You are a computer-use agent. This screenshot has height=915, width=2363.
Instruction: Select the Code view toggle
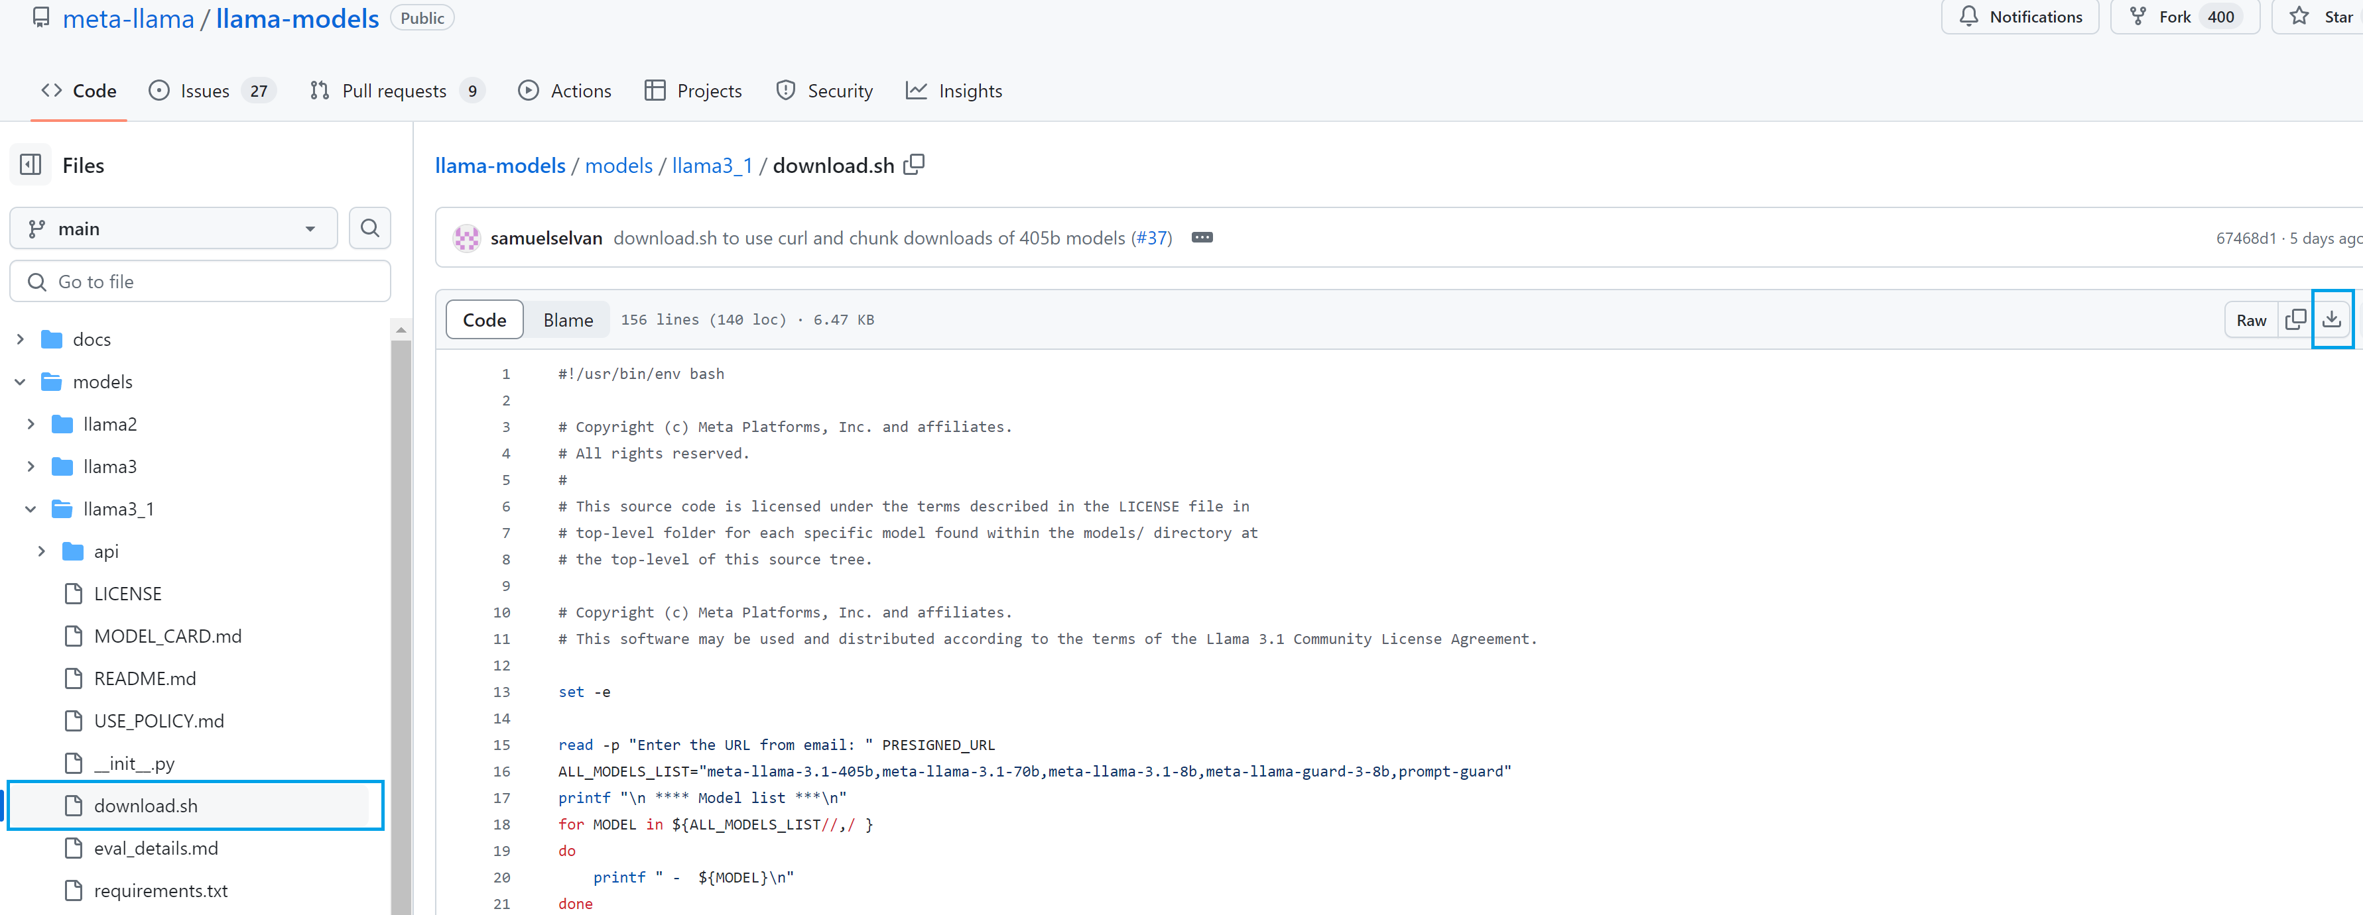pos(484,320)
